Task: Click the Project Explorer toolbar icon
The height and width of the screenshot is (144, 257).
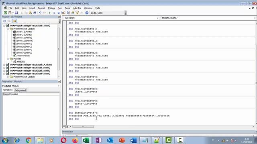Action: (x=68, y=13)
